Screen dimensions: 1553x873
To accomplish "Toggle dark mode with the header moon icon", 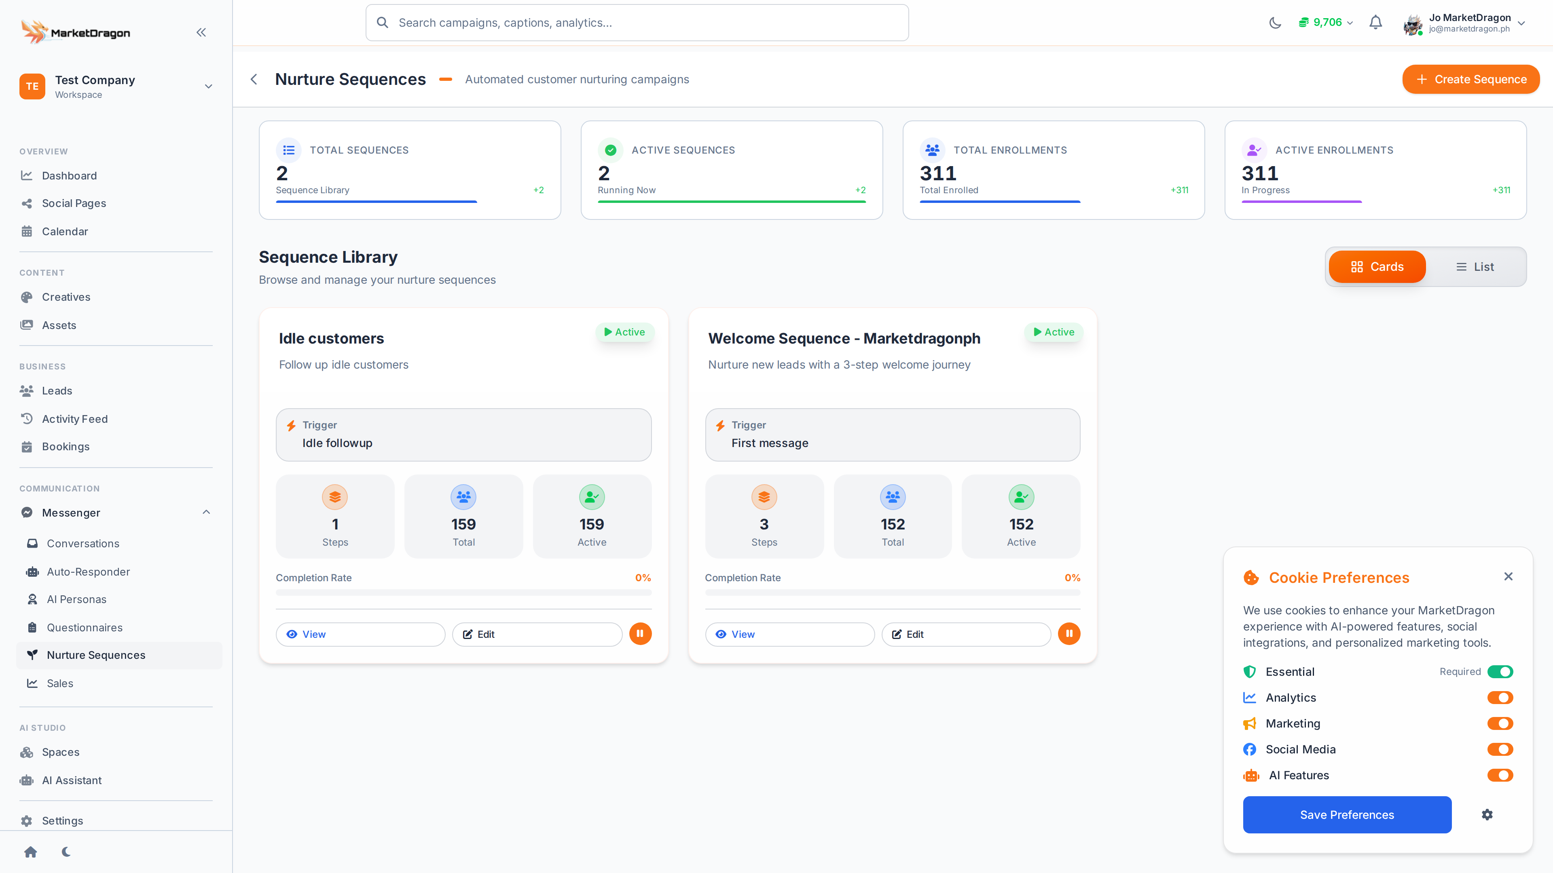I will tap(1275, 23).
